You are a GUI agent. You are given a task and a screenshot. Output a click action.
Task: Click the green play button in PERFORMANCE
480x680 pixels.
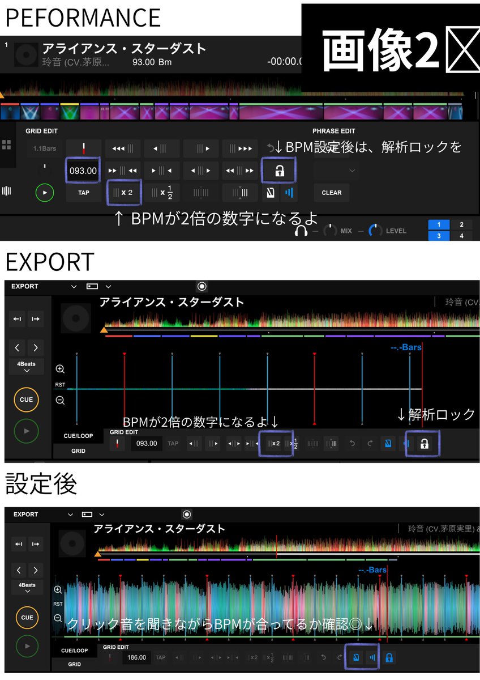click(45, 193)
